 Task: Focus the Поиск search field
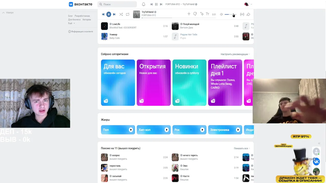pyautogui.click(x=117, y=4)
